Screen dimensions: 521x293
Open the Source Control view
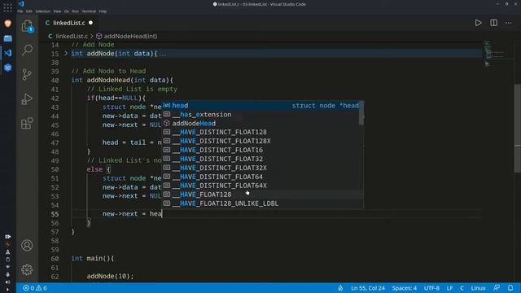(27, 74)
